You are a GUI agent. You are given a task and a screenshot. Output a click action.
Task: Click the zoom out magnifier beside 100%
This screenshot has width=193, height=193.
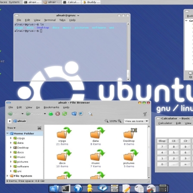107,121
